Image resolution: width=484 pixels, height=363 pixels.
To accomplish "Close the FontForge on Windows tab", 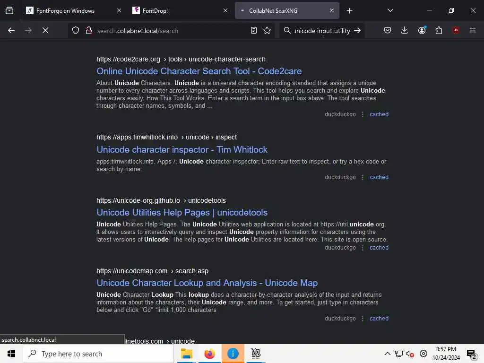I will click(x=119, y=10).
